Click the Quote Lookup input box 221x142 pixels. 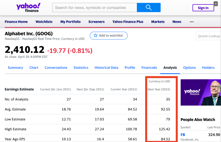pyautogui.click(x=209, y=36)
